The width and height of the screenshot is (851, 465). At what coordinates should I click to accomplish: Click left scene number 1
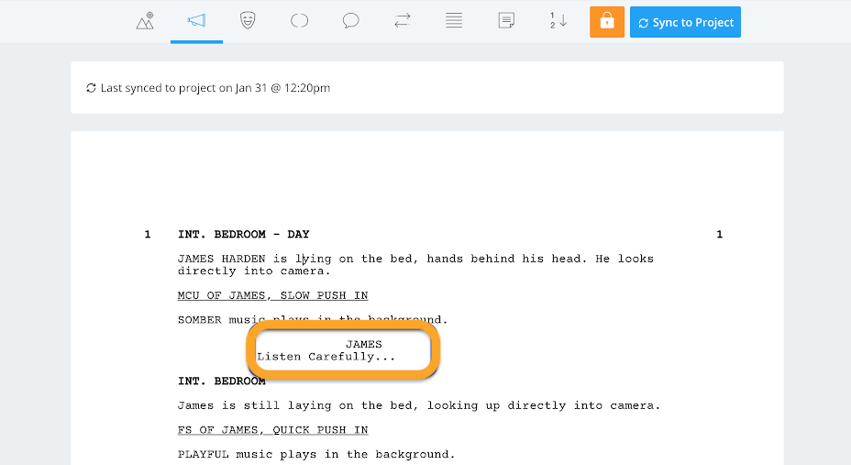147,235
